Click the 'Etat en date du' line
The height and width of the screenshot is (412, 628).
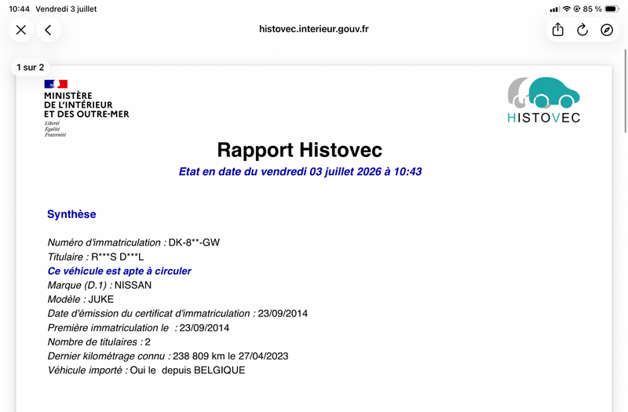(x=300, y=172)
